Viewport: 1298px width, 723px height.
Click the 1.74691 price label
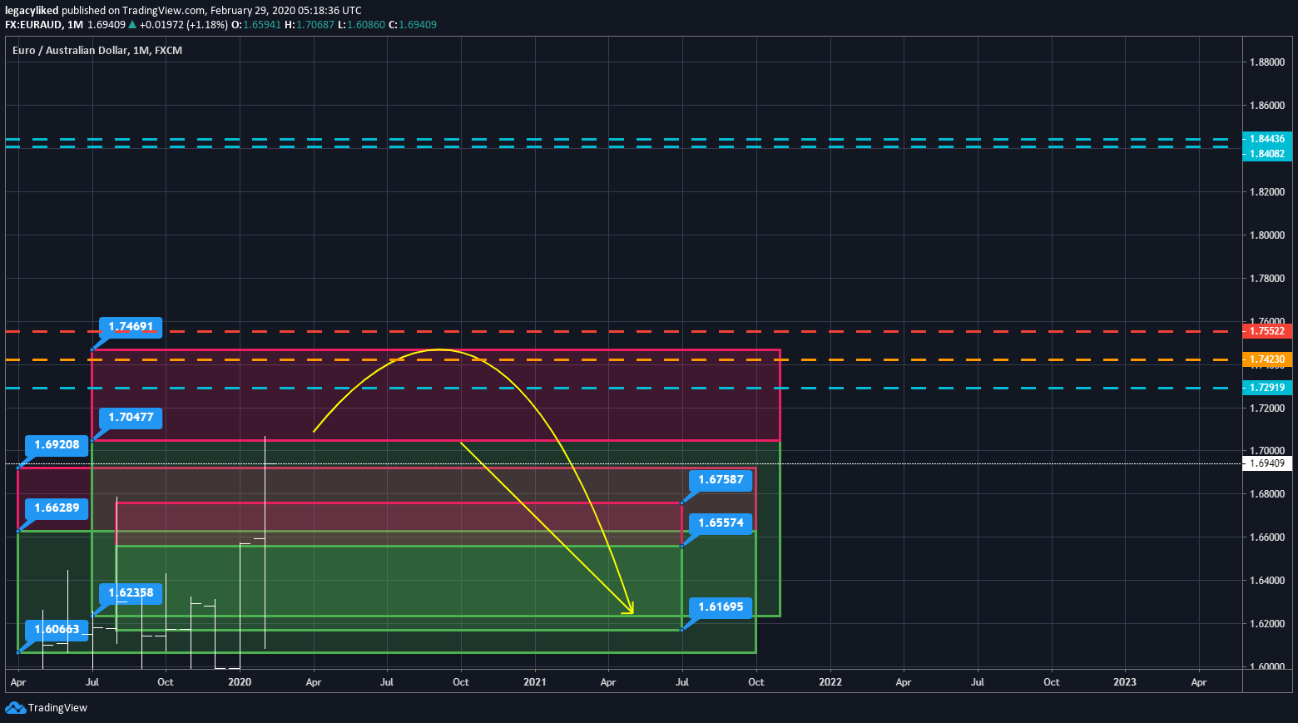(131, 327)
